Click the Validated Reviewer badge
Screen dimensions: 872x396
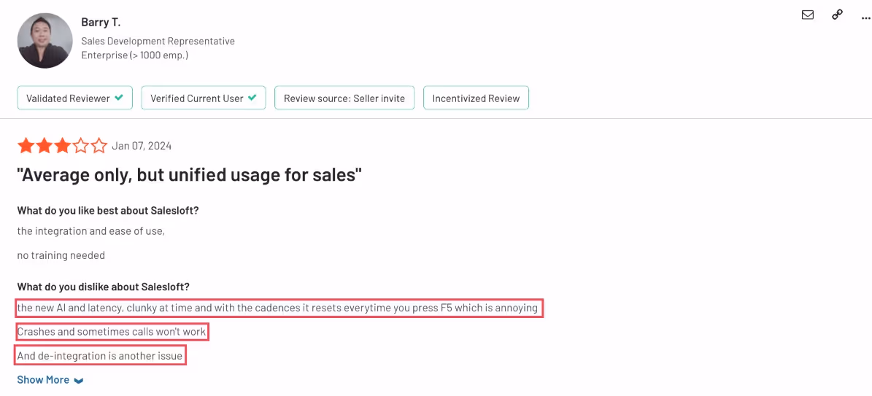[75, 98]
